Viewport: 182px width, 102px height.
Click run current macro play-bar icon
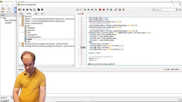point(89,10)
